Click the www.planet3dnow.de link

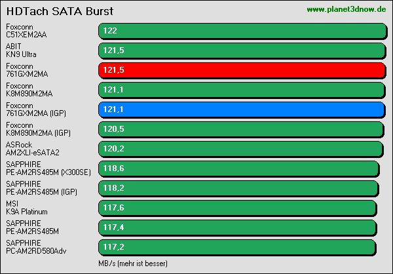point(346,10)
